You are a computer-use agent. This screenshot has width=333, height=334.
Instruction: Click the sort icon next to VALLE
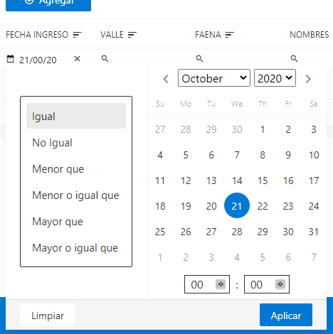tap(132, 35)
